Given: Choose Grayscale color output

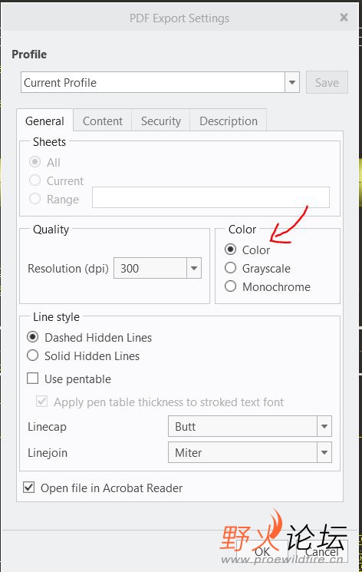Looking at the screenshot, I should point(230,268).
